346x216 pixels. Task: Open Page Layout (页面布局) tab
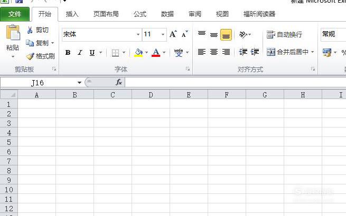106,14
